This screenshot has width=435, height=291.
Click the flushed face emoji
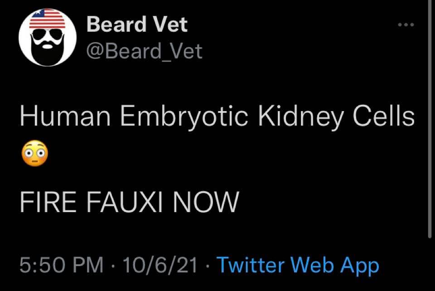click(x=34, y=155)
